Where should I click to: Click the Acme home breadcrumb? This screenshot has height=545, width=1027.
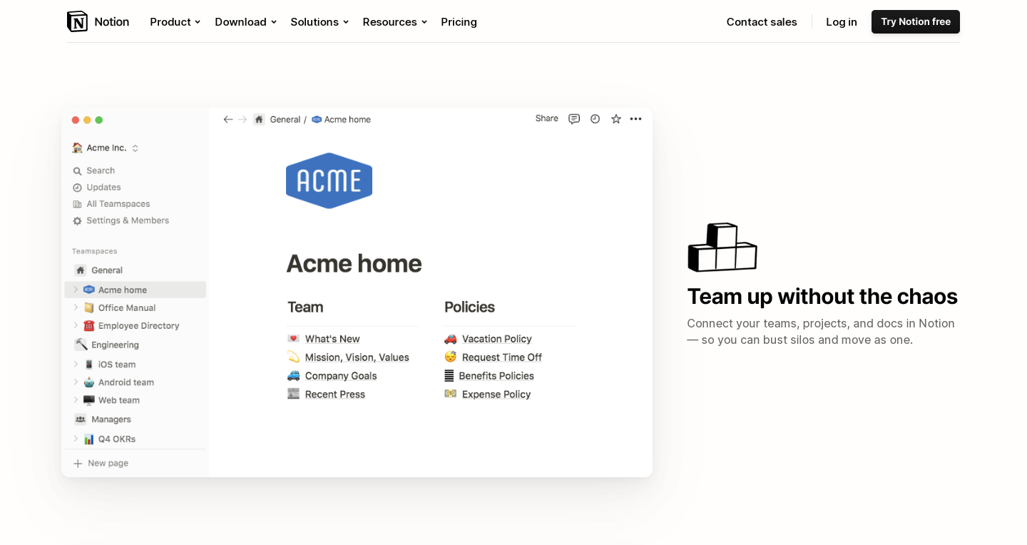pyautogui.click(x=342, y=119)
